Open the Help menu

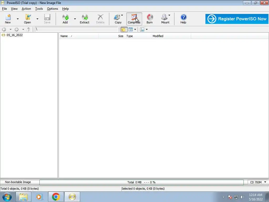point(65,9)
